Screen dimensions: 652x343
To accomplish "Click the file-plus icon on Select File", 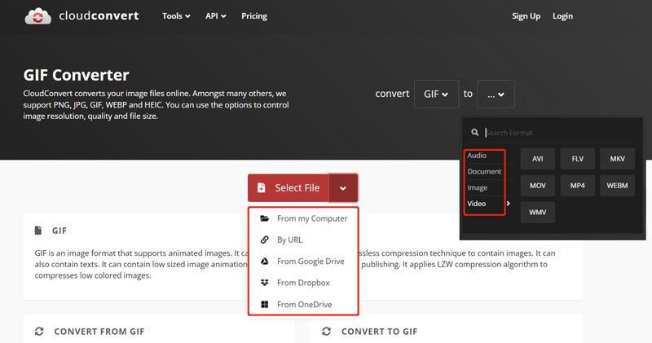I will (x=261, y=188).
